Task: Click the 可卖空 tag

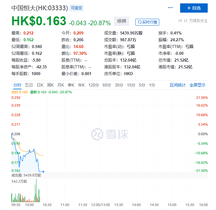Action: tap(76, 8)
